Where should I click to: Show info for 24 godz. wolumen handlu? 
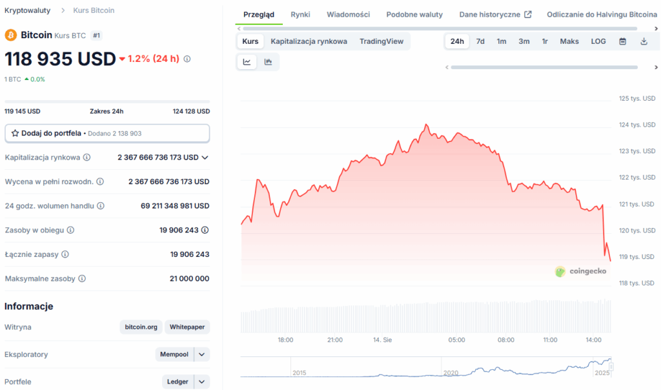(x=101, y=206)
